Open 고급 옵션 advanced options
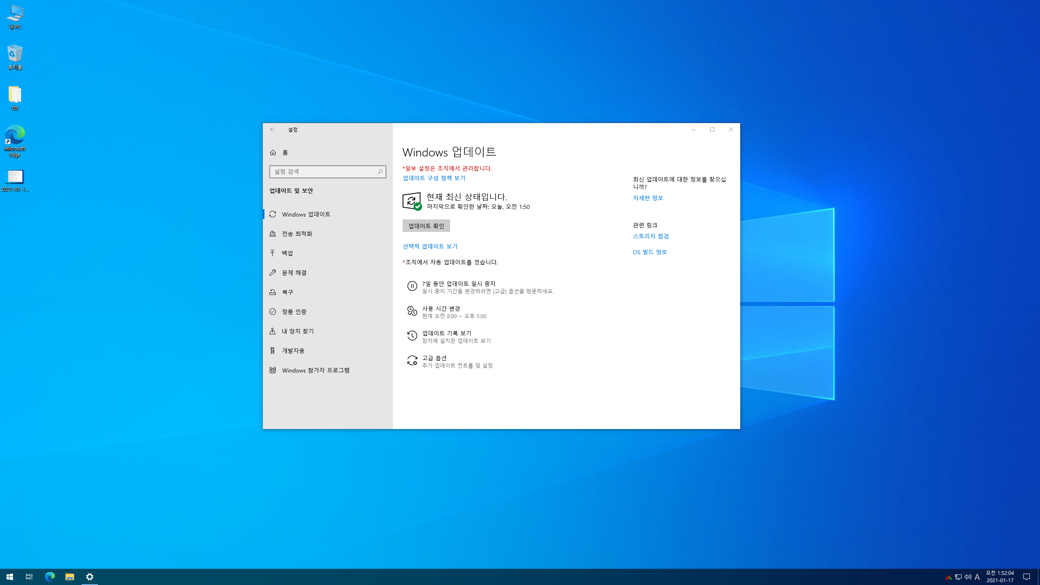Image resolution: width=1040 pixels, height=585 pixels. pyautogui.click(x=434, y=358)
